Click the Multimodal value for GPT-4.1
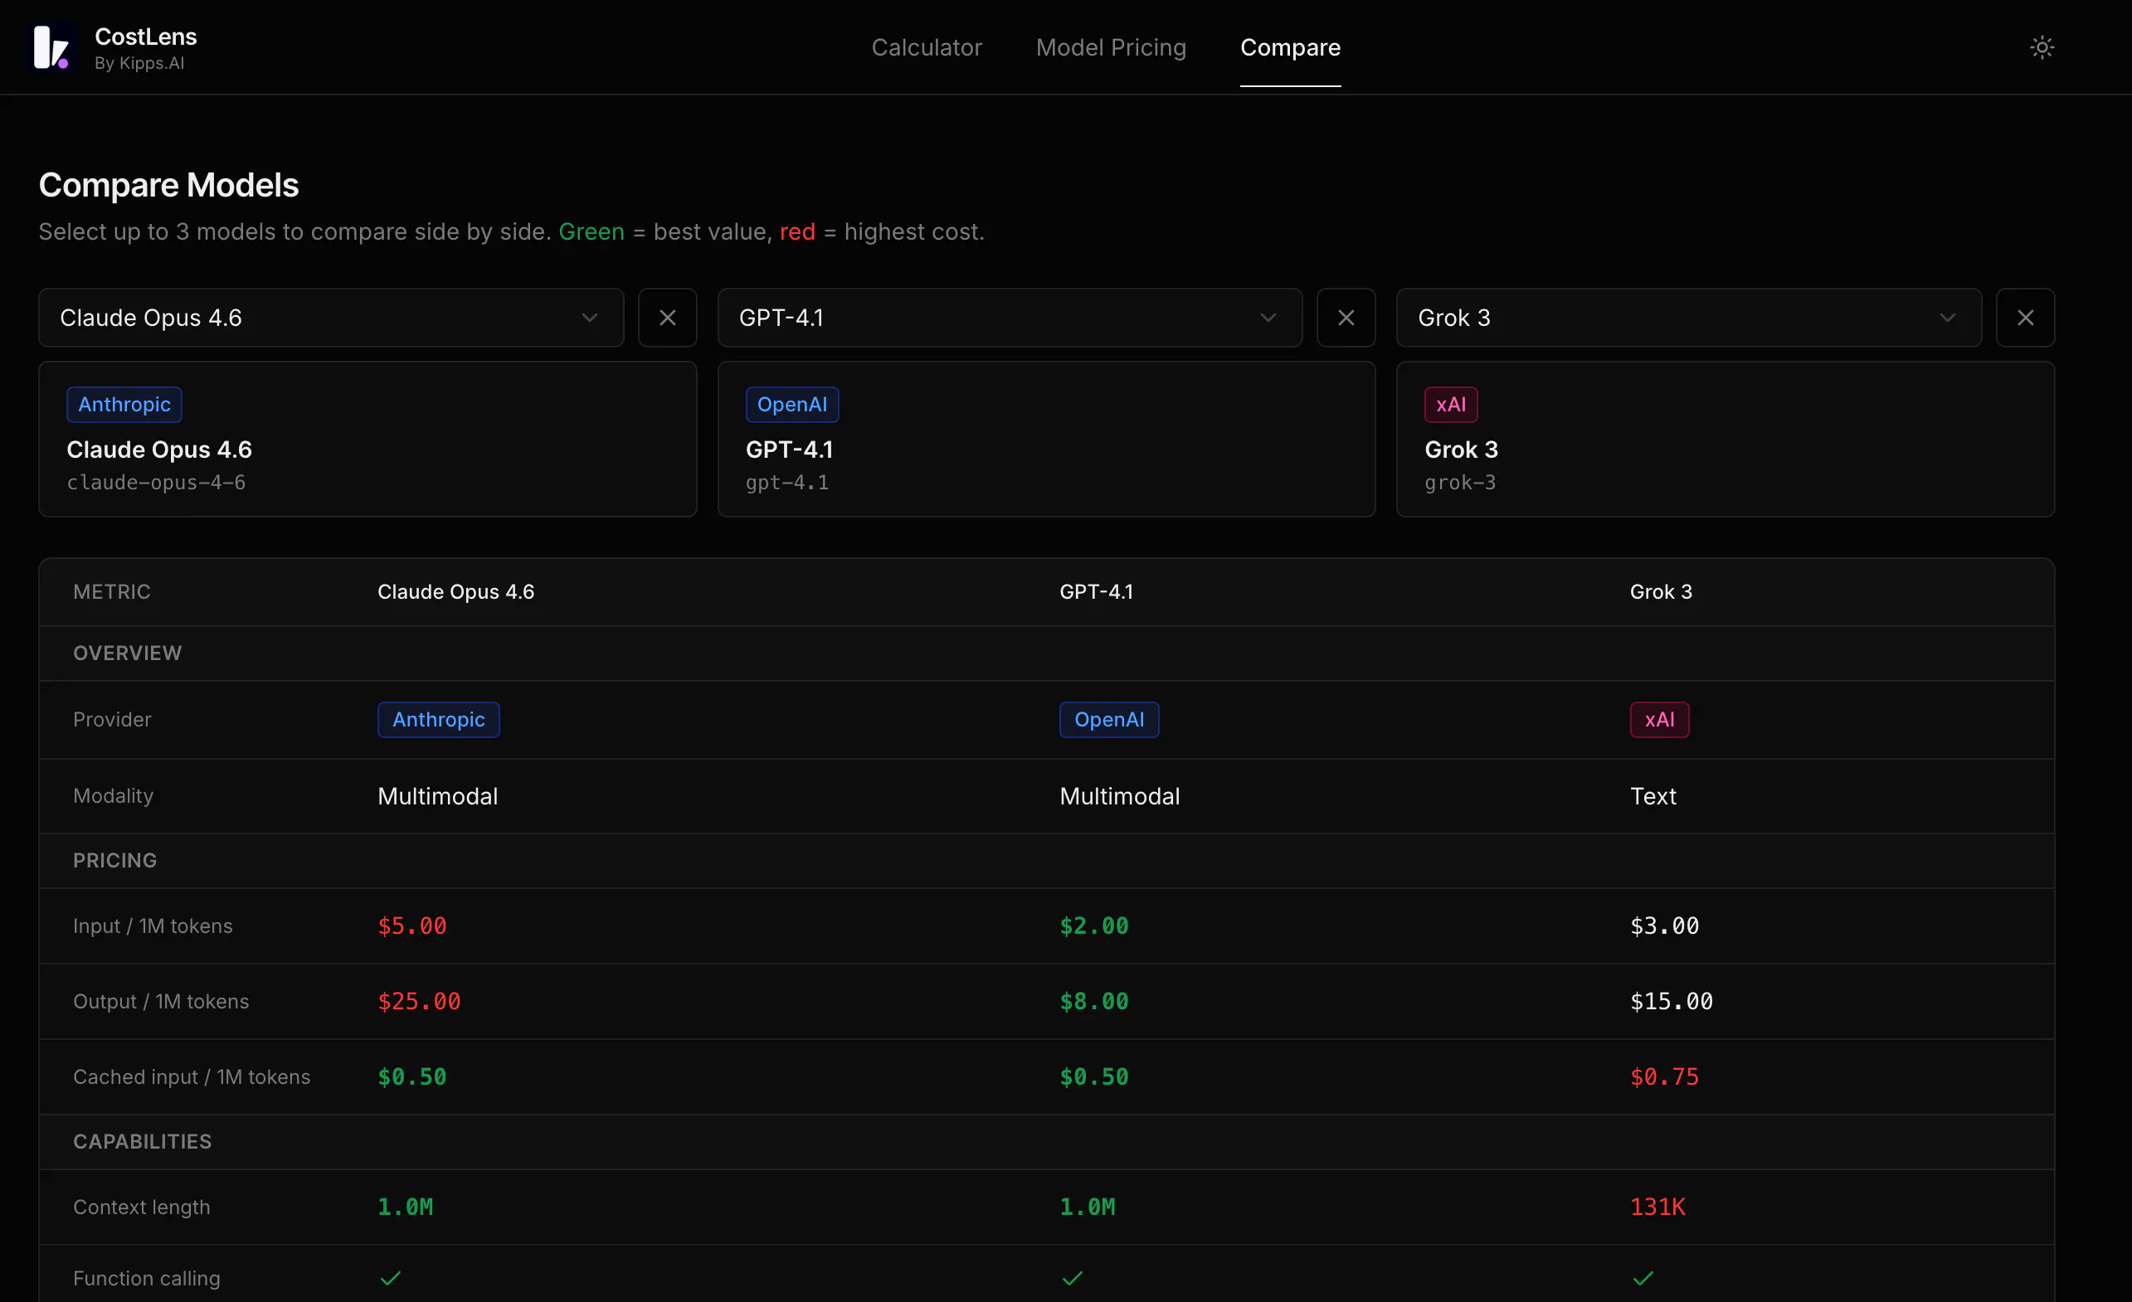 [x=1119, y=796]
